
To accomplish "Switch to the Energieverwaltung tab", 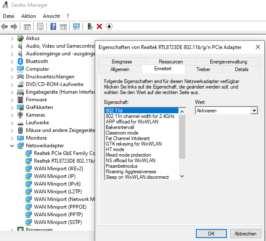I will click(228, 61).
